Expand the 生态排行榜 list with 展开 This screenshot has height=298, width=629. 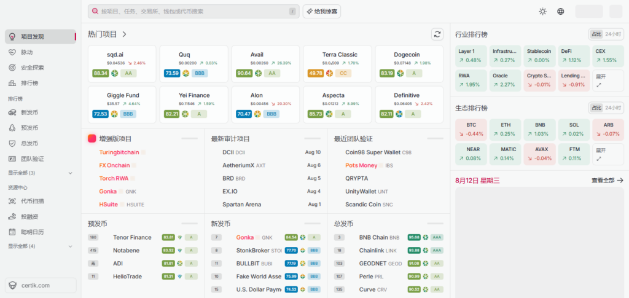[608, 154]
